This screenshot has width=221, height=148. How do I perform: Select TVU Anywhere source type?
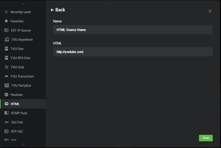coord(23,40)
